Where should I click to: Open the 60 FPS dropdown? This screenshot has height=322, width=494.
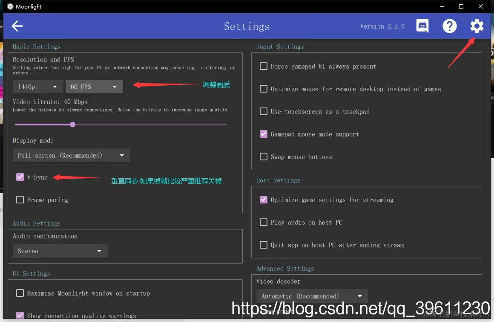pos(94,86)
